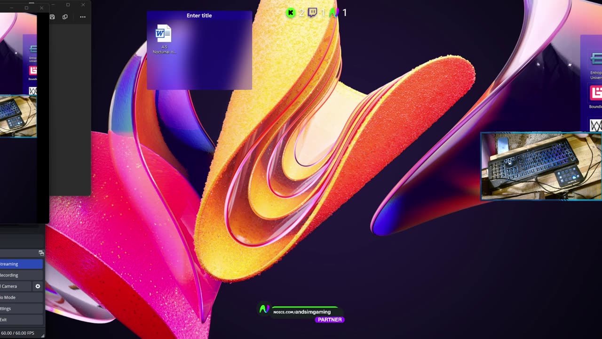602x339 pixels.
Task: Click the Noice viewer count icon
Action: pos(334,13)
